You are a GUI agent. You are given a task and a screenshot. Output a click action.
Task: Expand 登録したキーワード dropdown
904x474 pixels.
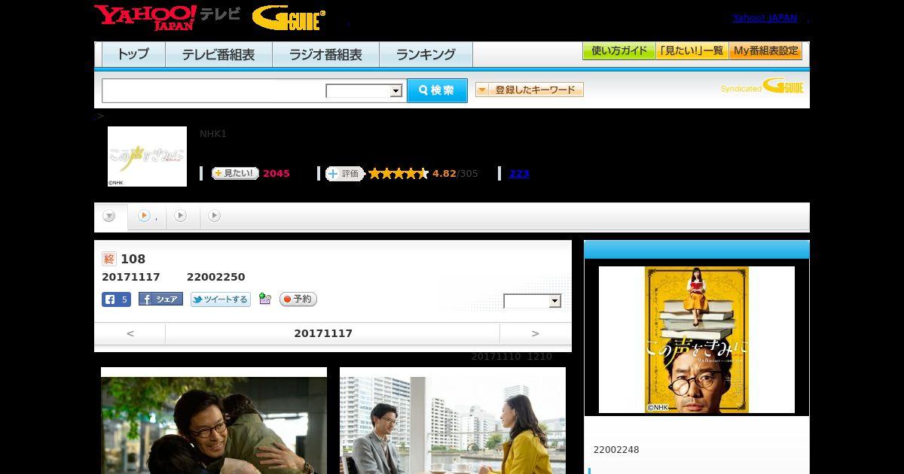[530, 90]
